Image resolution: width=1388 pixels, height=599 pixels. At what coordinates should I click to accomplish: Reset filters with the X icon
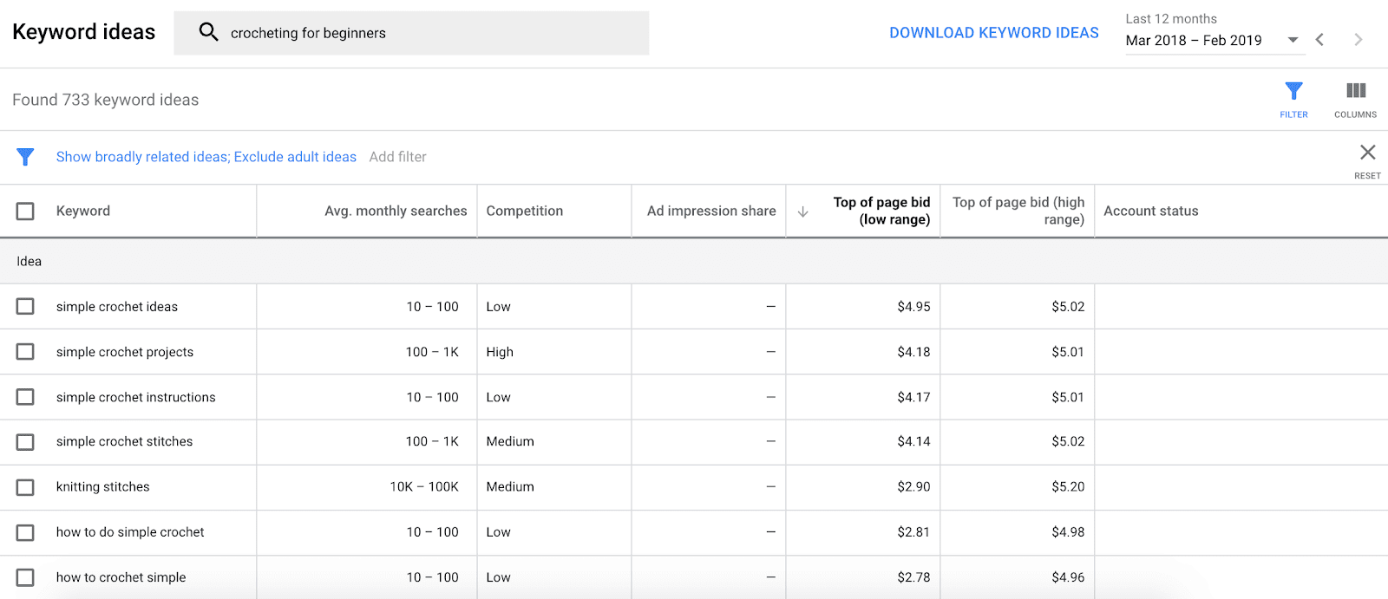point(1367,153)
